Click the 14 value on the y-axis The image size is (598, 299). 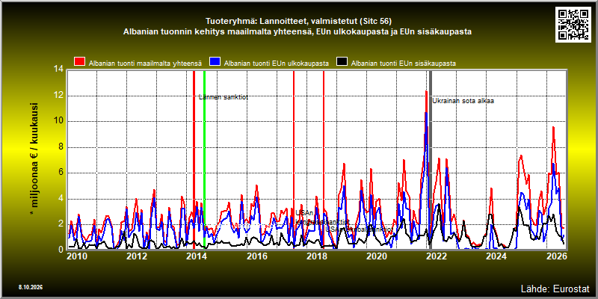tap(58, 70)
